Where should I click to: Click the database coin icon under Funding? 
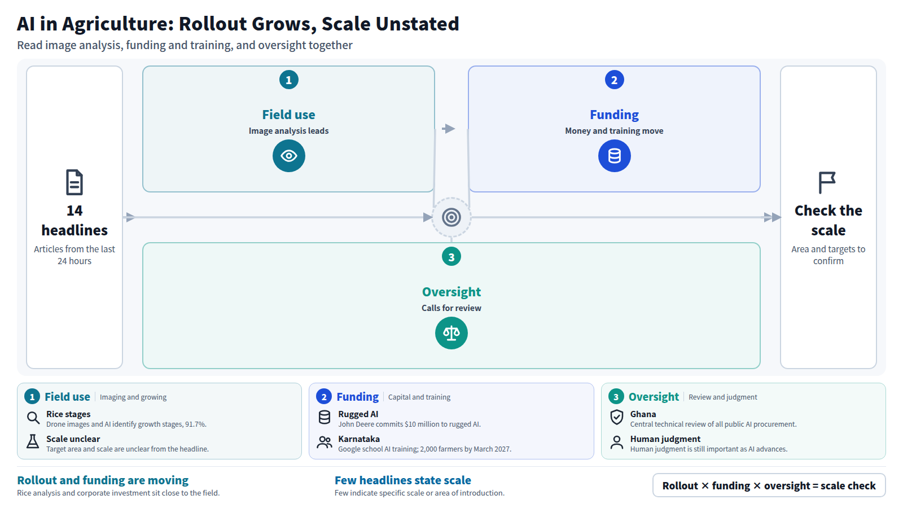[614, 156]
